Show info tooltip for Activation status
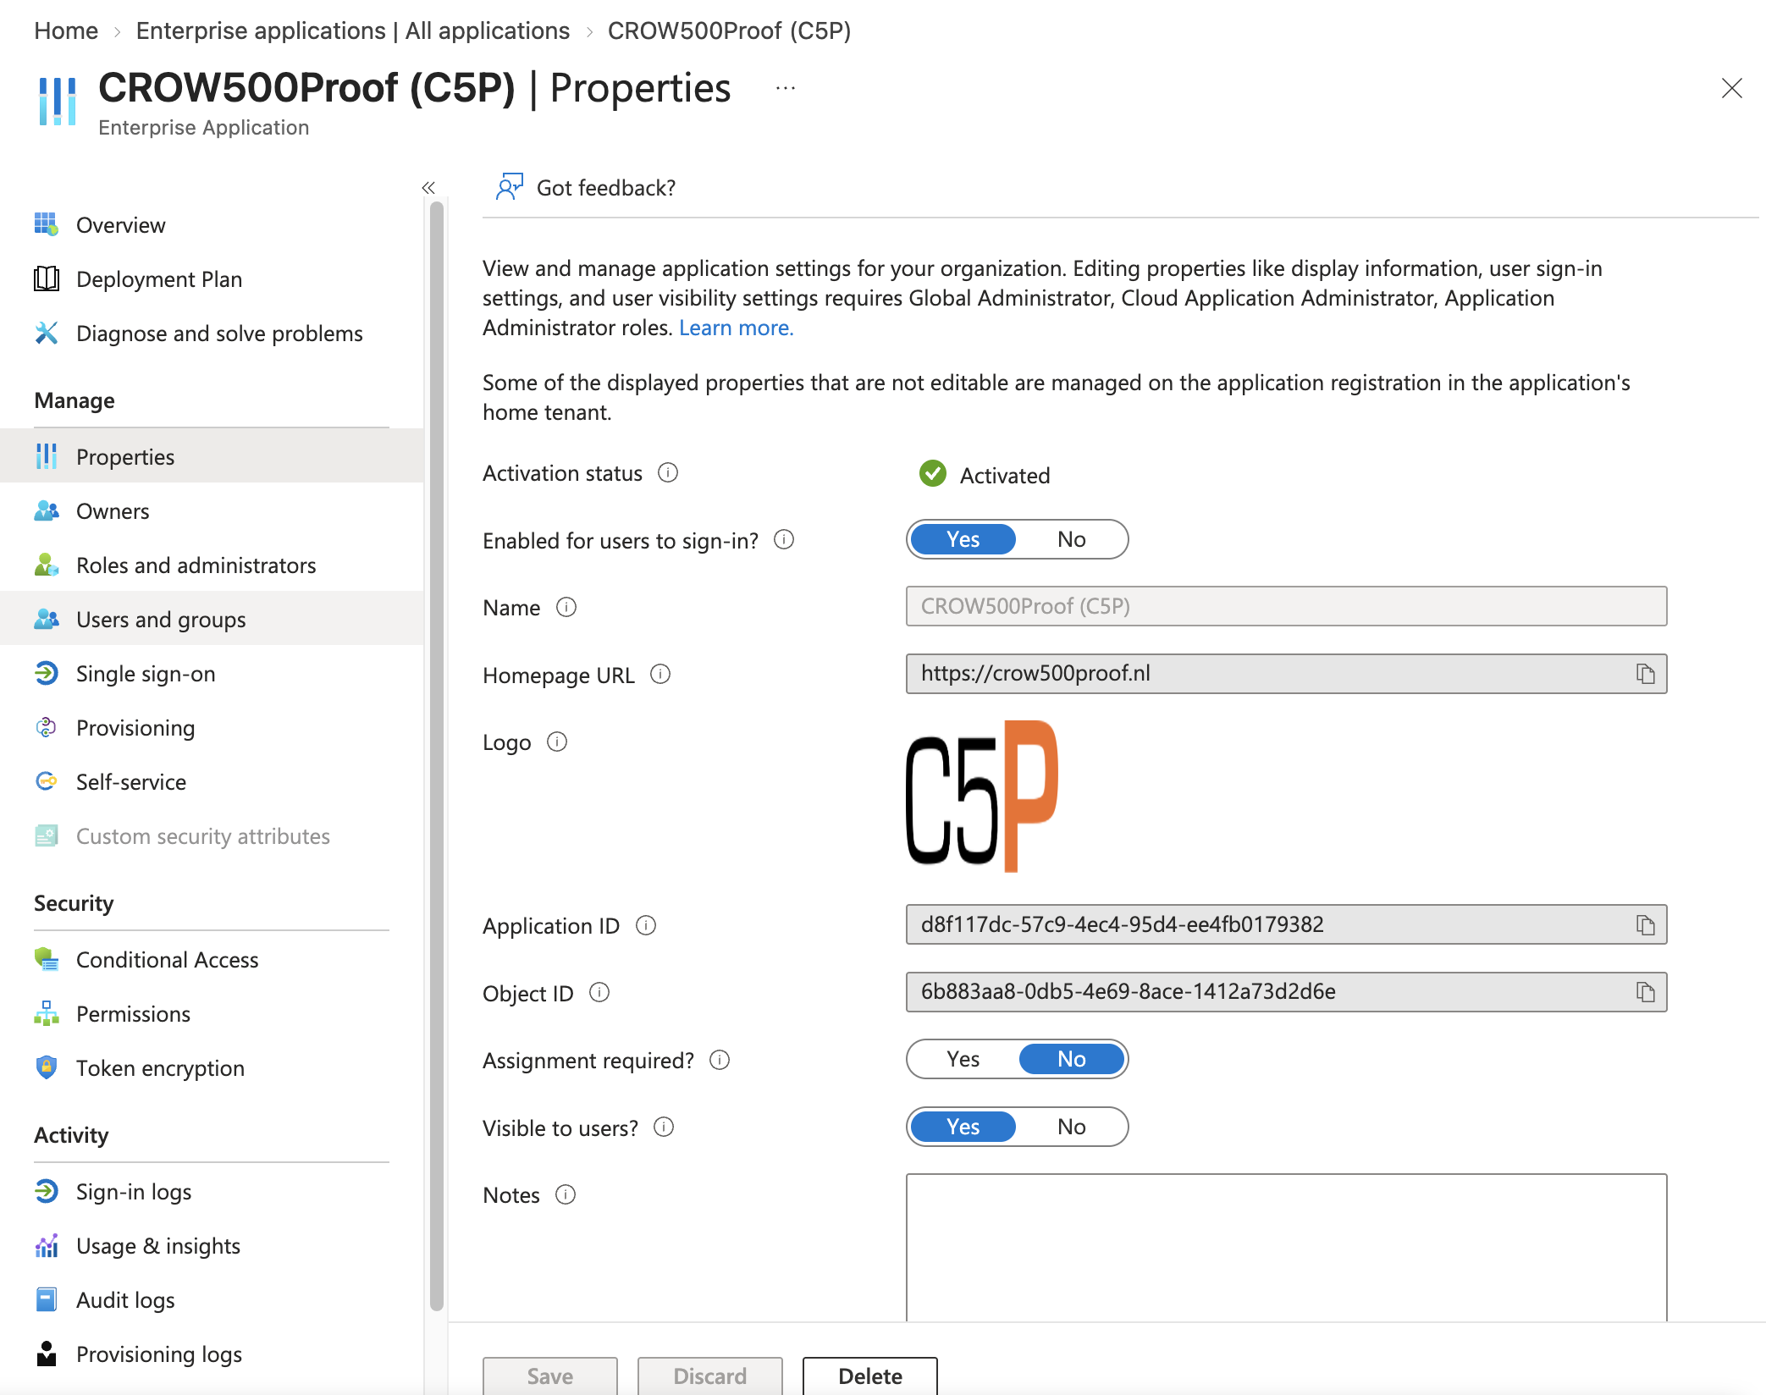This screenshot has width=1766, height=1395. [668, 472]
